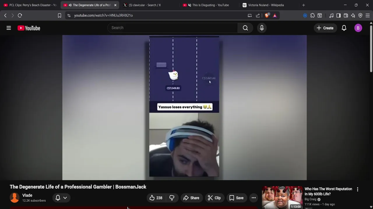The height and width of the screenshot is (209, 373).
Task: Reload the current page
Action: [x=20, y=15]
